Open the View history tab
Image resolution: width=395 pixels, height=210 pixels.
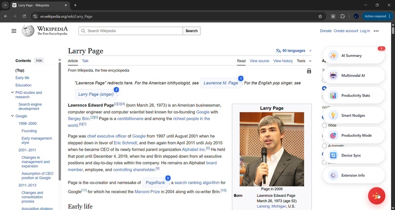tap(283, 61)
